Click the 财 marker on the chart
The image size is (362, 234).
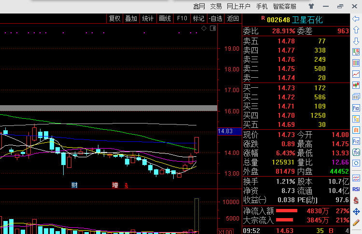[x=74, y=185]
